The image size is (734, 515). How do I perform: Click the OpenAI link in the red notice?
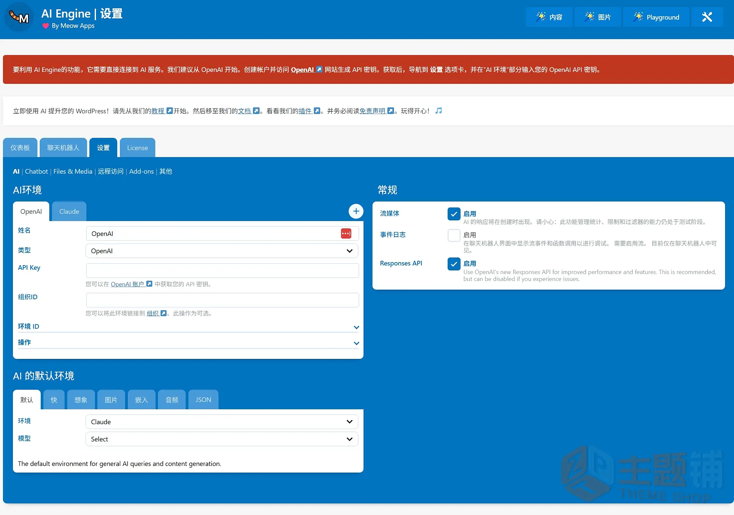point(306,70)
